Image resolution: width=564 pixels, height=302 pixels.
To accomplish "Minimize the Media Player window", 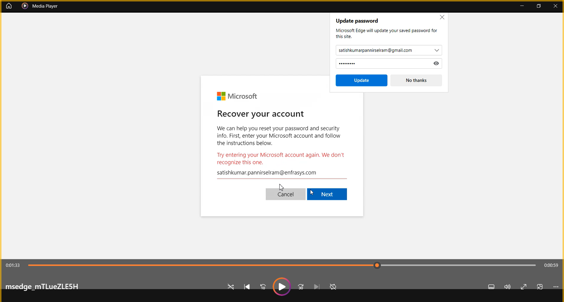I will (522, 6).
